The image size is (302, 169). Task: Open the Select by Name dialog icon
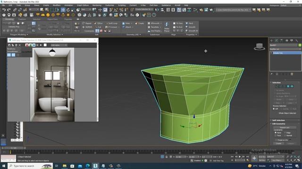click(x=47, y=10)
